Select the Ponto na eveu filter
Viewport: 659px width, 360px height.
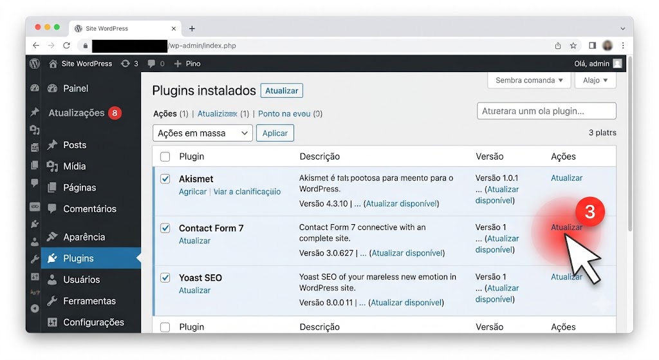(x=290, y=113)
